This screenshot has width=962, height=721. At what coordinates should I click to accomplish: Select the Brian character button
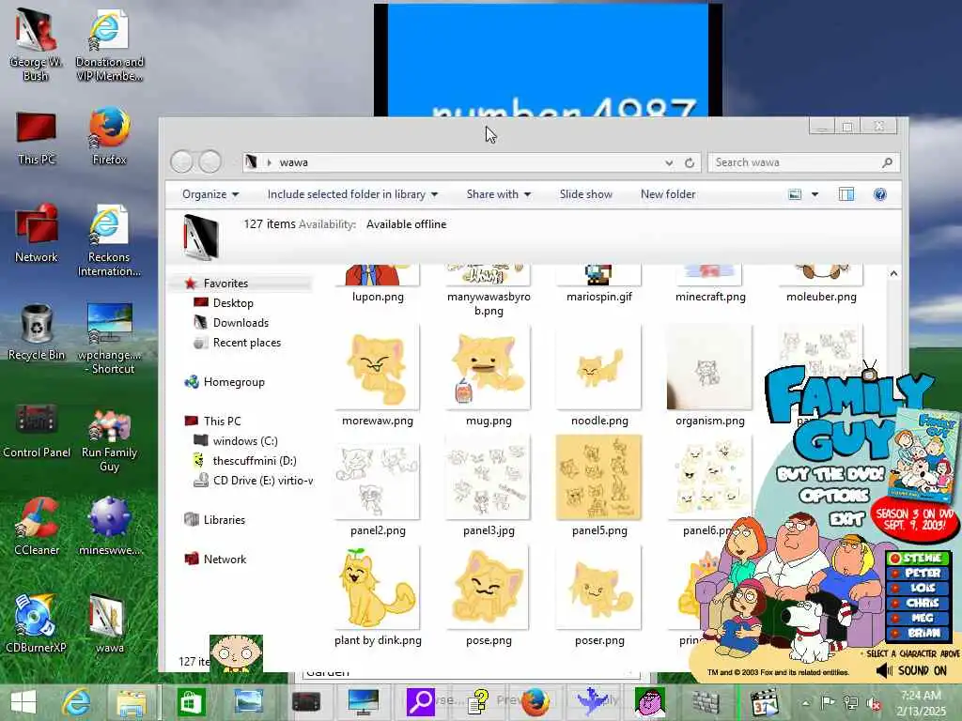tap(918, 634)
